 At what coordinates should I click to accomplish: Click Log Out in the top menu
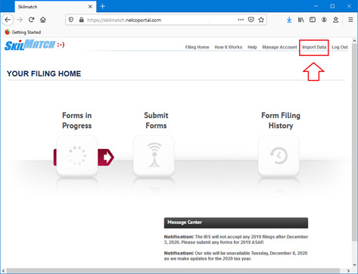(x=340, y=47)
